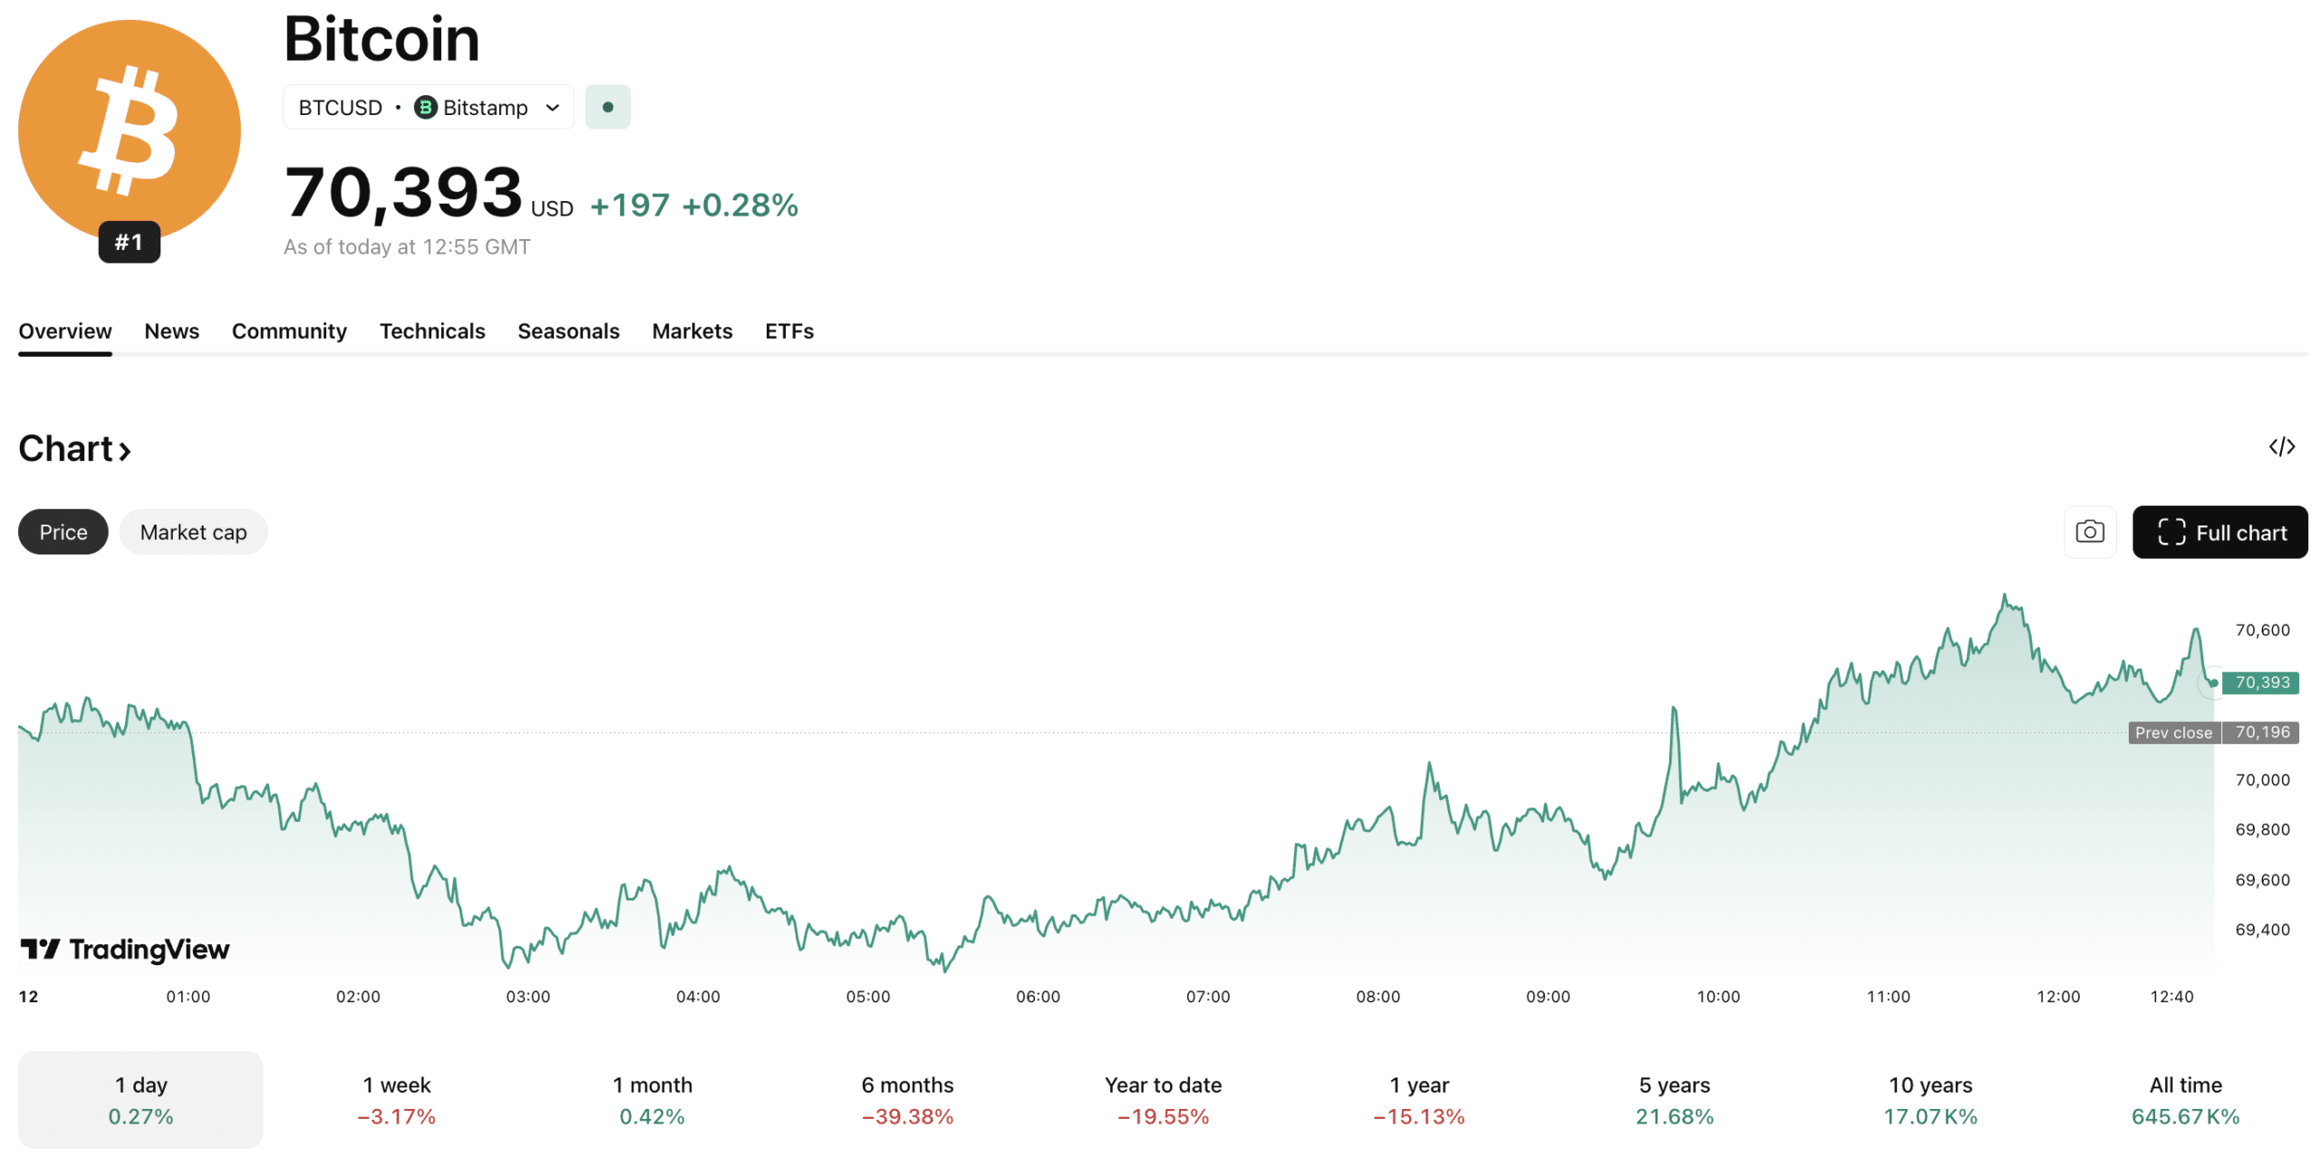The width and height of the screenshot is (2320, 1157).
Task: Take a chart snapshot with the camera icon
Action: (2090, 532)
